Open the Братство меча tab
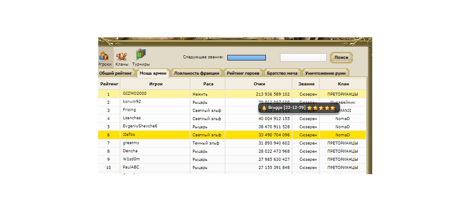The height and width of the screenshot is (211, 470). [x=282, y=73]
